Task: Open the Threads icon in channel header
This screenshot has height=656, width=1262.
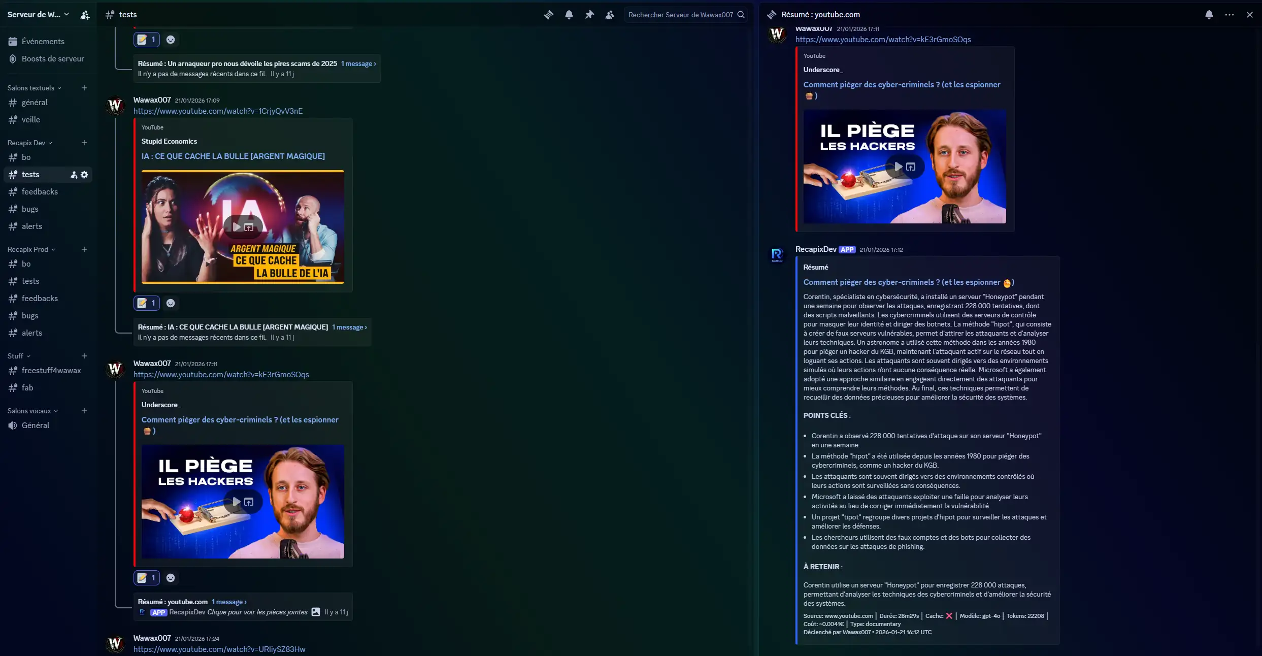Action: pos(548,15)
